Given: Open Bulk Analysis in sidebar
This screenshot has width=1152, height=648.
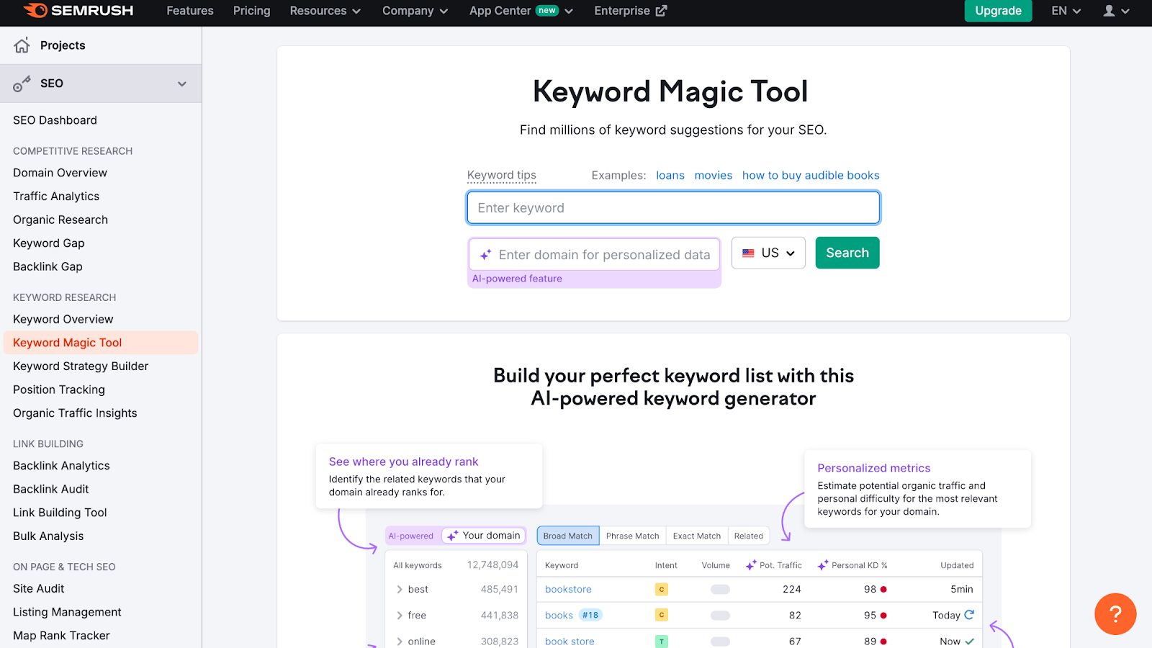Looking at the screenshot, I should coord(48,536).
